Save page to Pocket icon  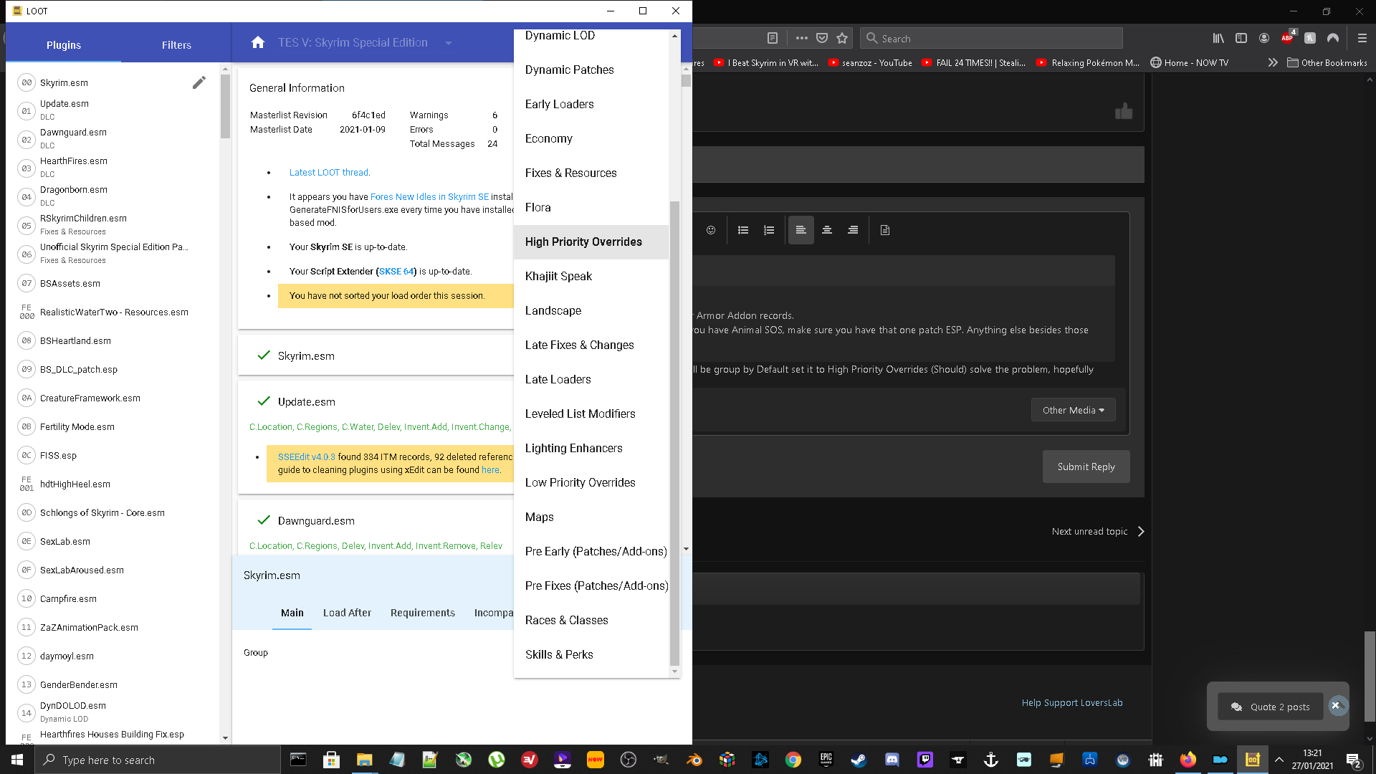pyautogui.click(x=822, y=39)
